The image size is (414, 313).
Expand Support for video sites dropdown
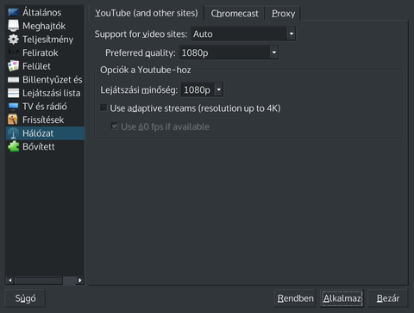pos(243,34)
